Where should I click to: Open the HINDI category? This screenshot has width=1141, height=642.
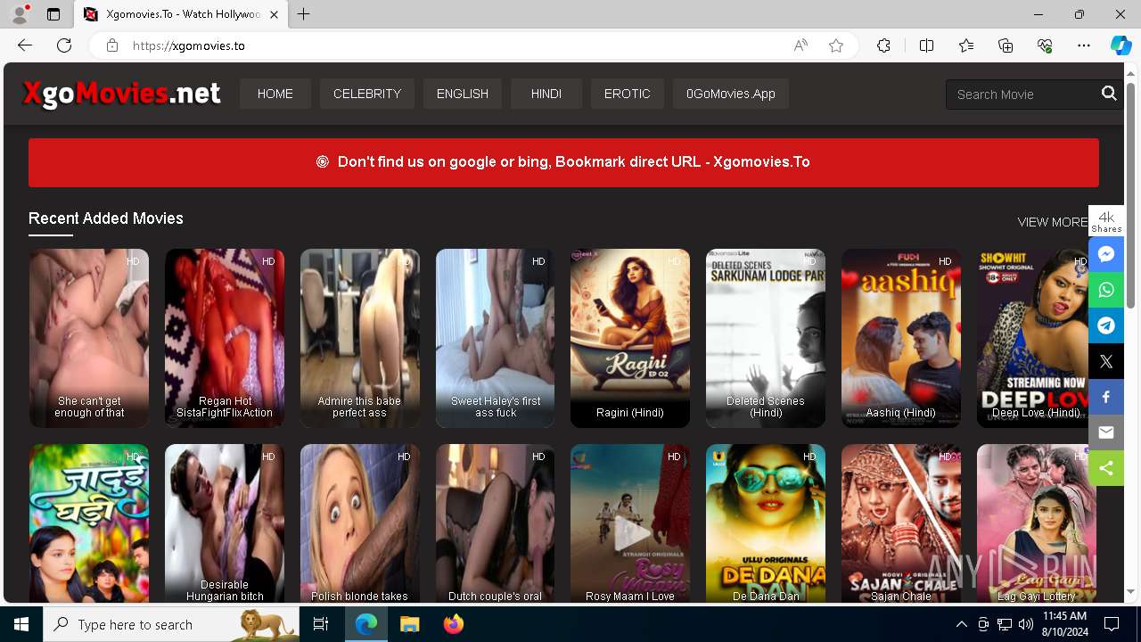tap(546, 94)
